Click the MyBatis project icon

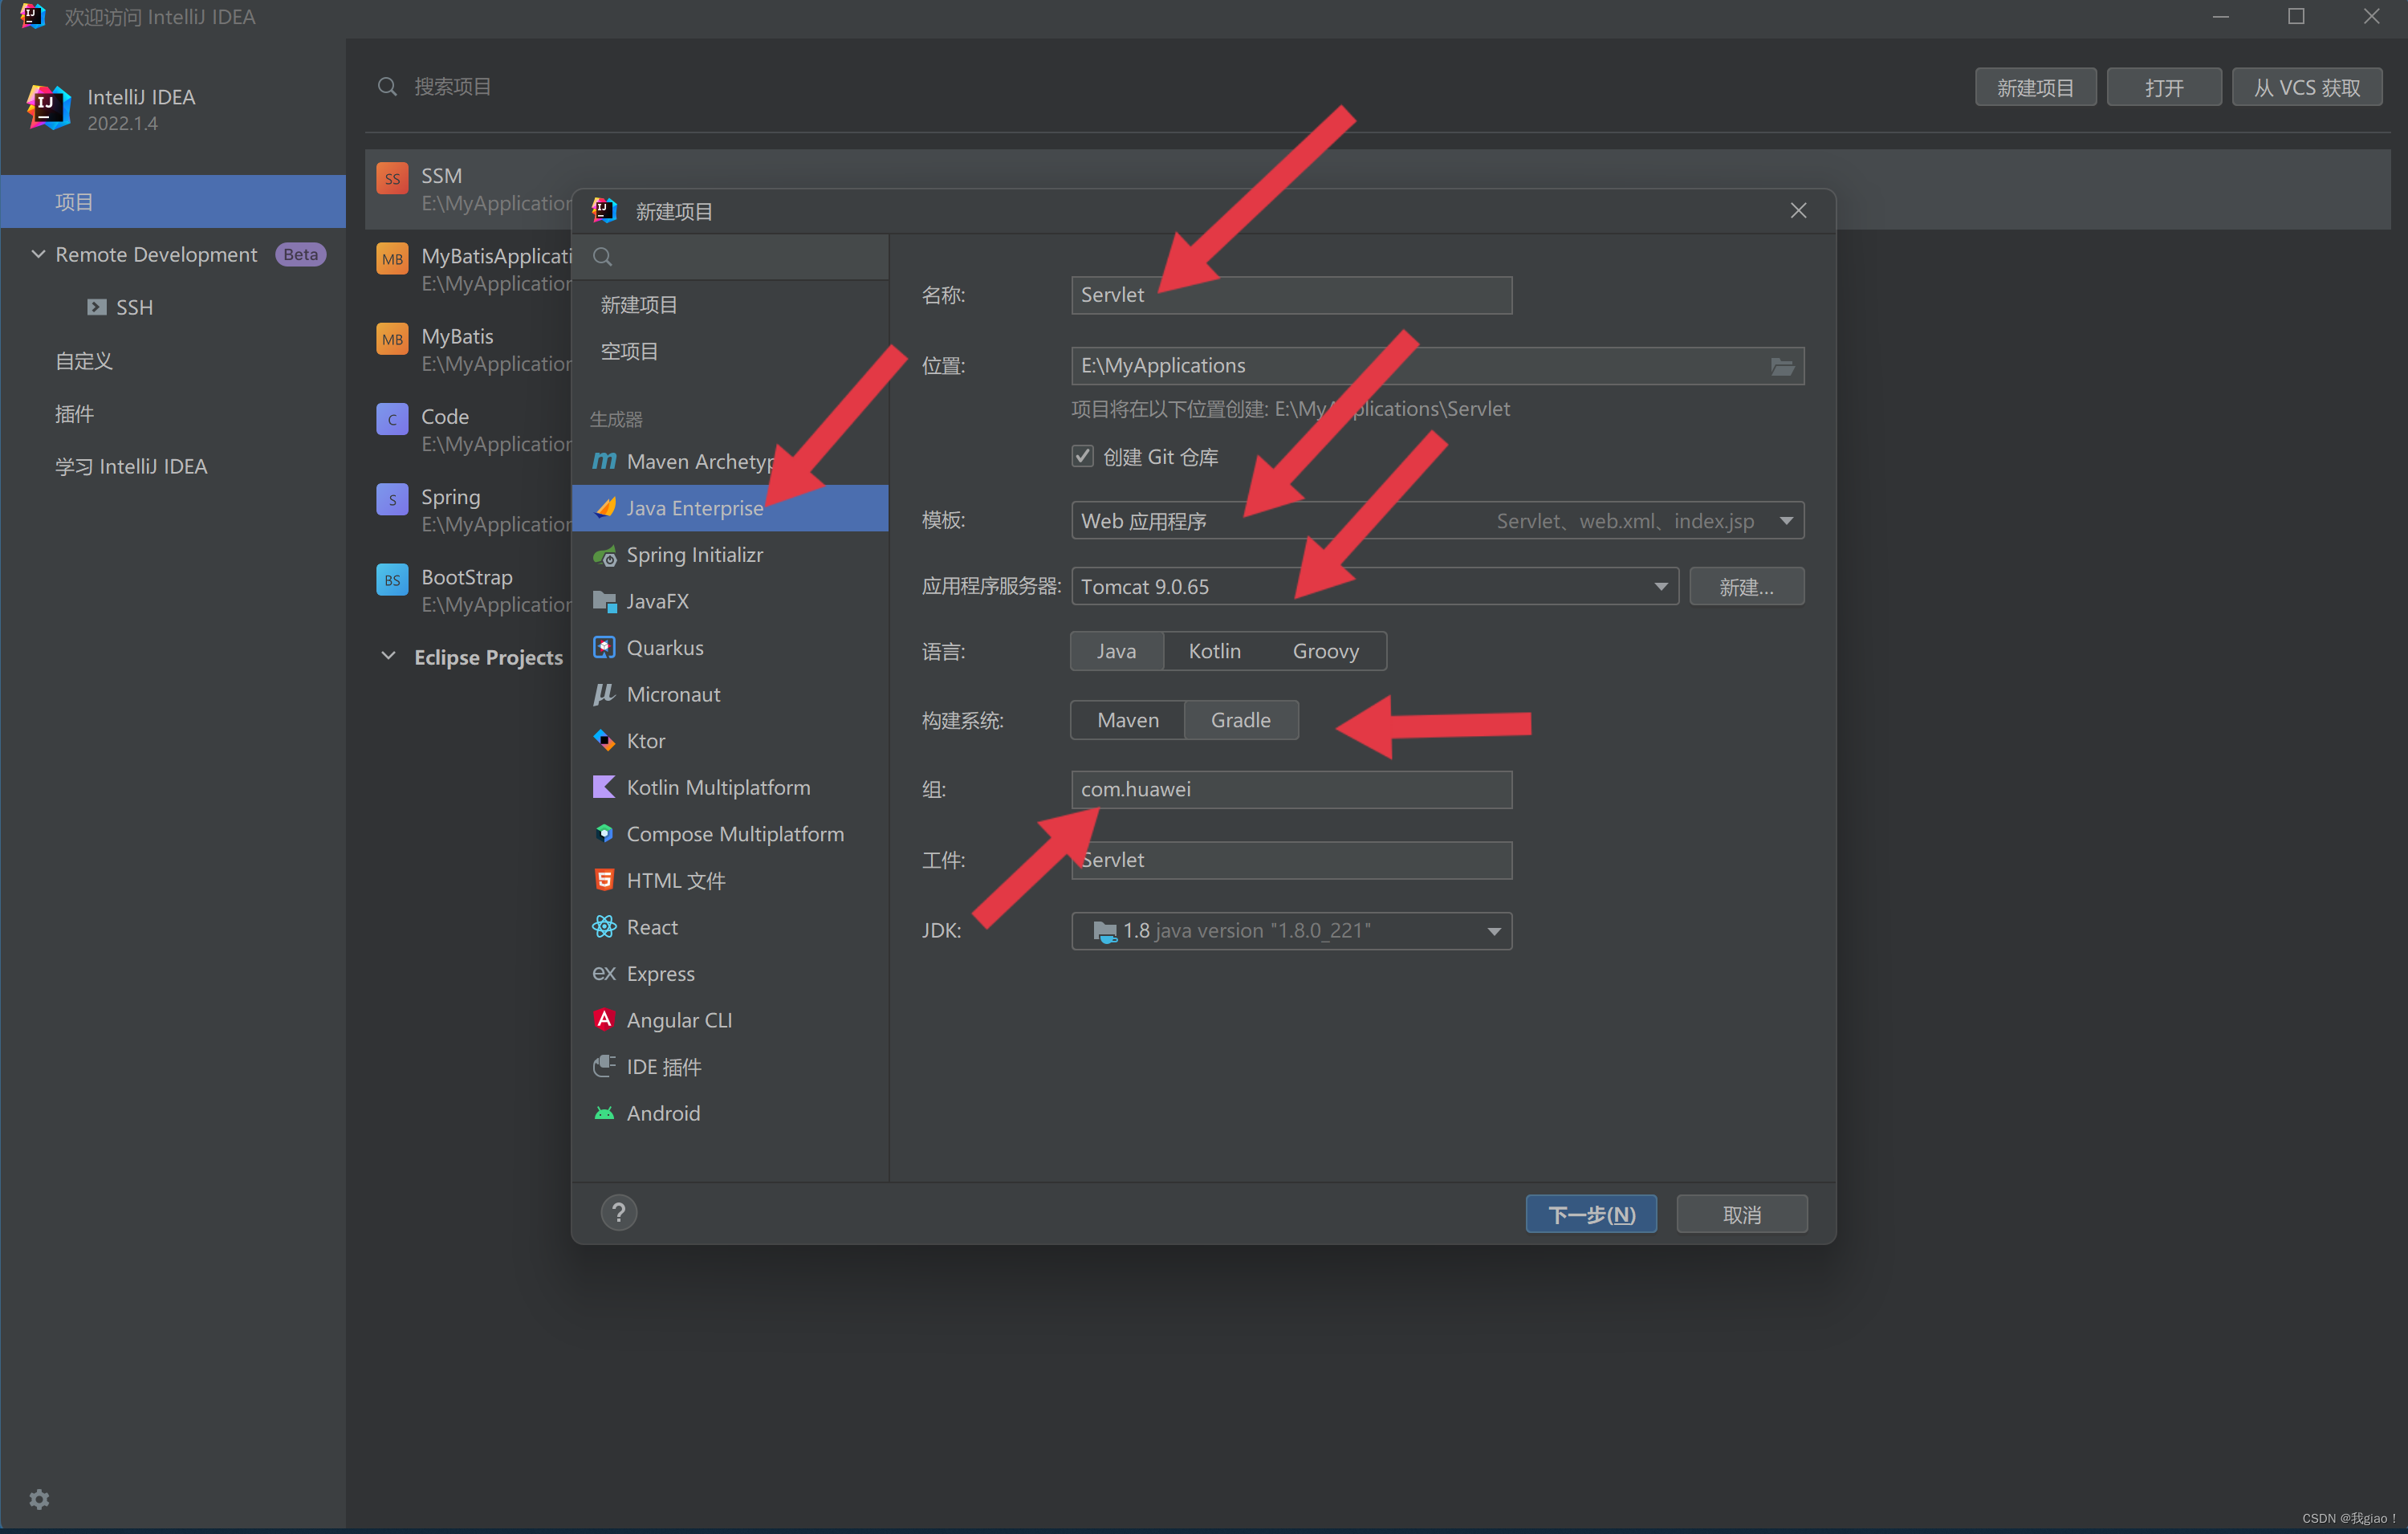click(x=392, y=339)
